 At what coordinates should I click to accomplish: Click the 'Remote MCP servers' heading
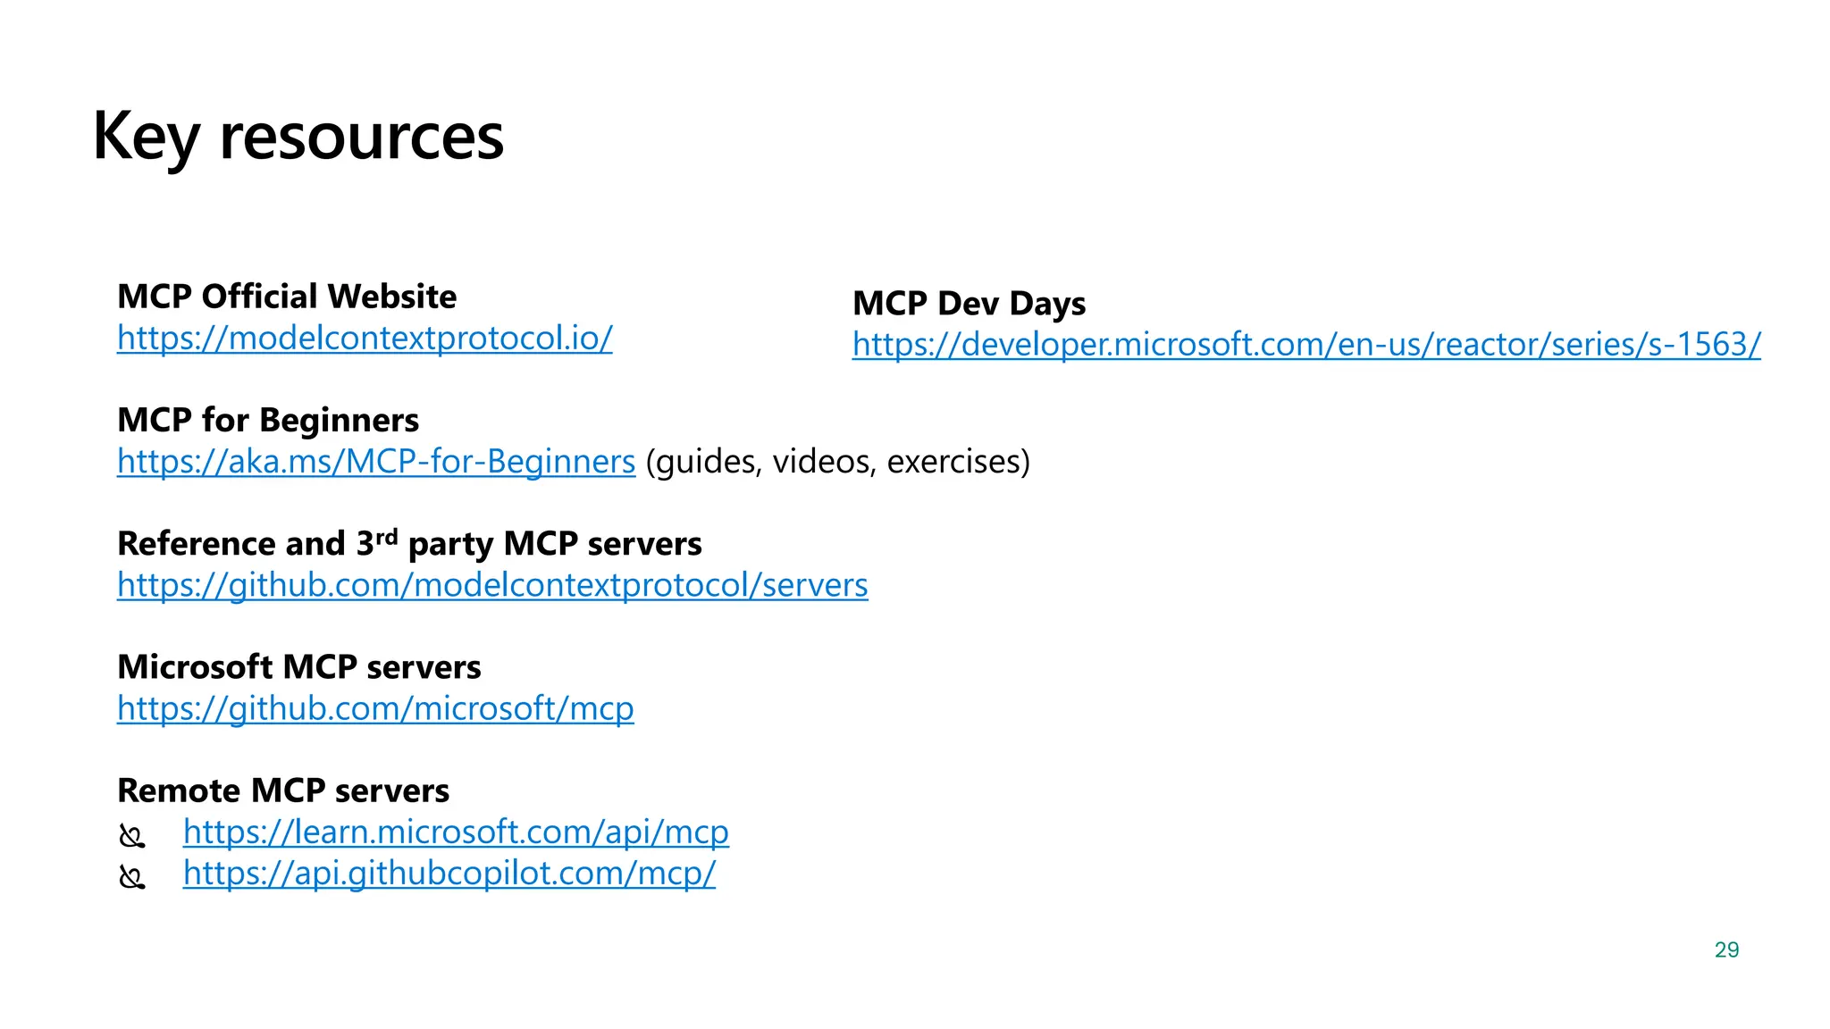tap(283, 791)
